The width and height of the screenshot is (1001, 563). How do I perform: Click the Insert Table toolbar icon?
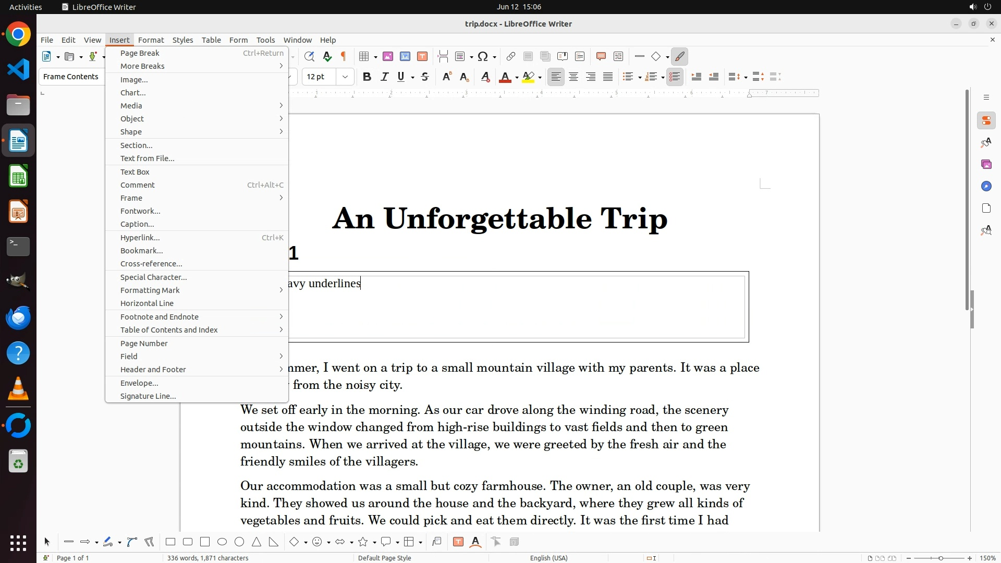tap(364, 56)
